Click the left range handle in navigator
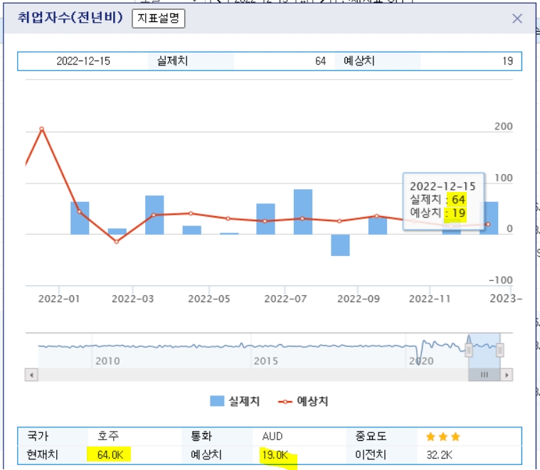Image resolution: width=540 pixels, height=470 pixels. (469, 351)
